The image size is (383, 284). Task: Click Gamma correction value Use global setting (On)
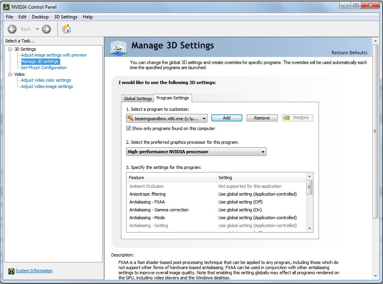(240, 210)
